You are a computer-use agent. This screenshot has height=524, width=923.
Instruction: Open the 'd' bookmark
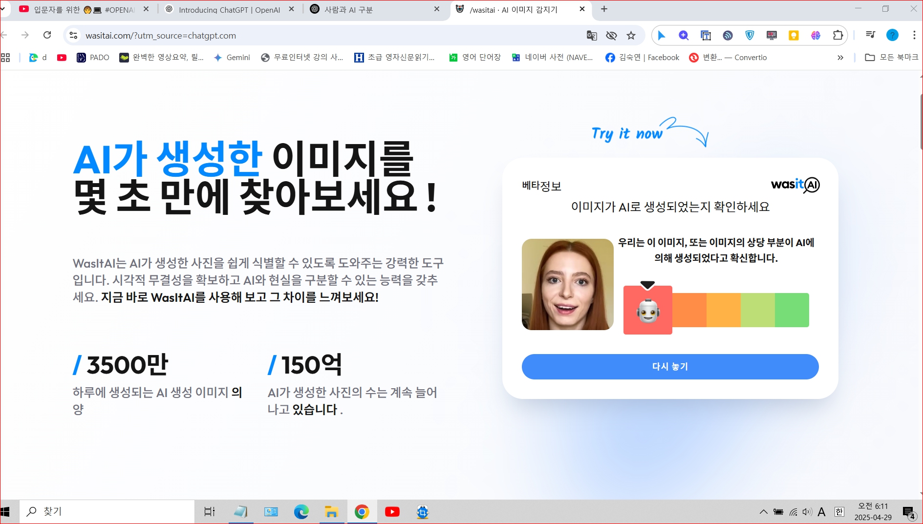tap(38, 58)
